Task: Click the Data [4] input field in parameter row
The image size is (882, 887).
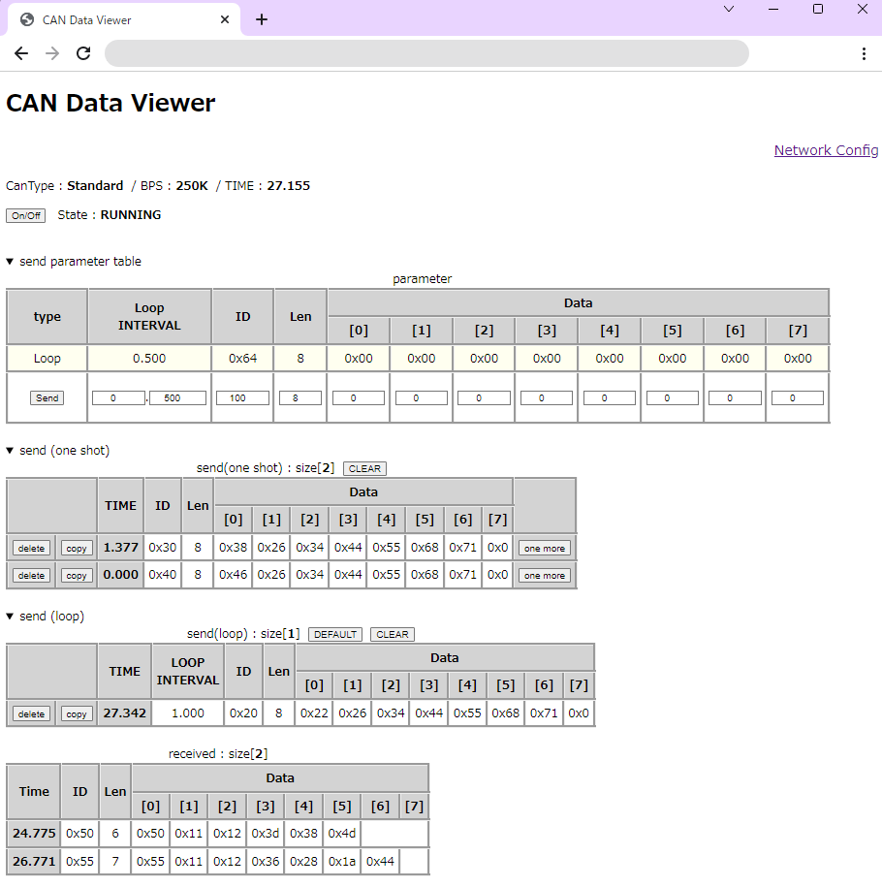Action: pos(610,398)
